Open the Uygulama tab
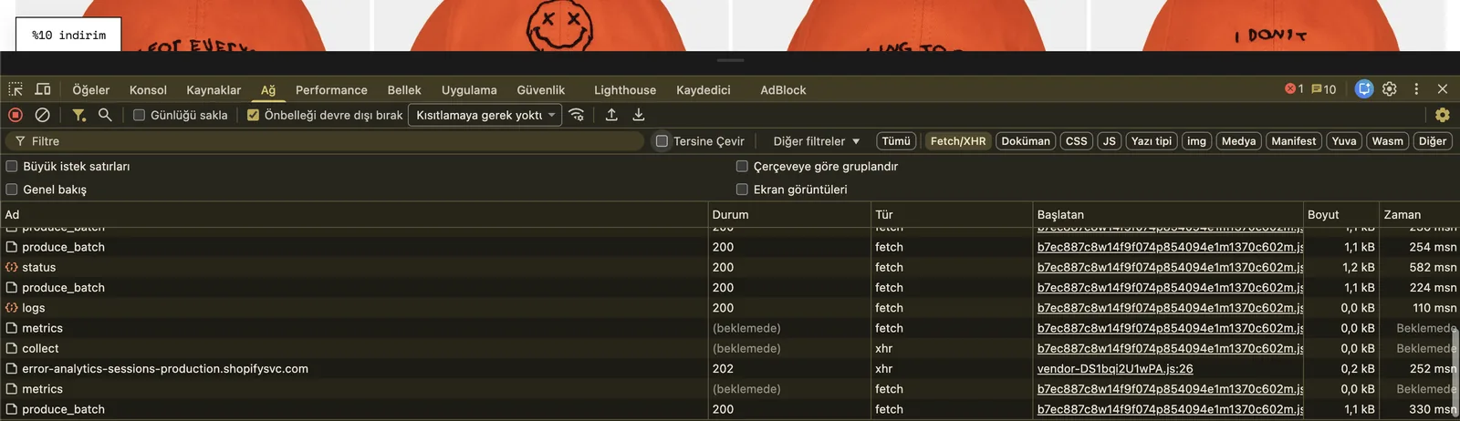Viewport: 1460px width, 421px height. pyautogui.click(x=469, y=89)
